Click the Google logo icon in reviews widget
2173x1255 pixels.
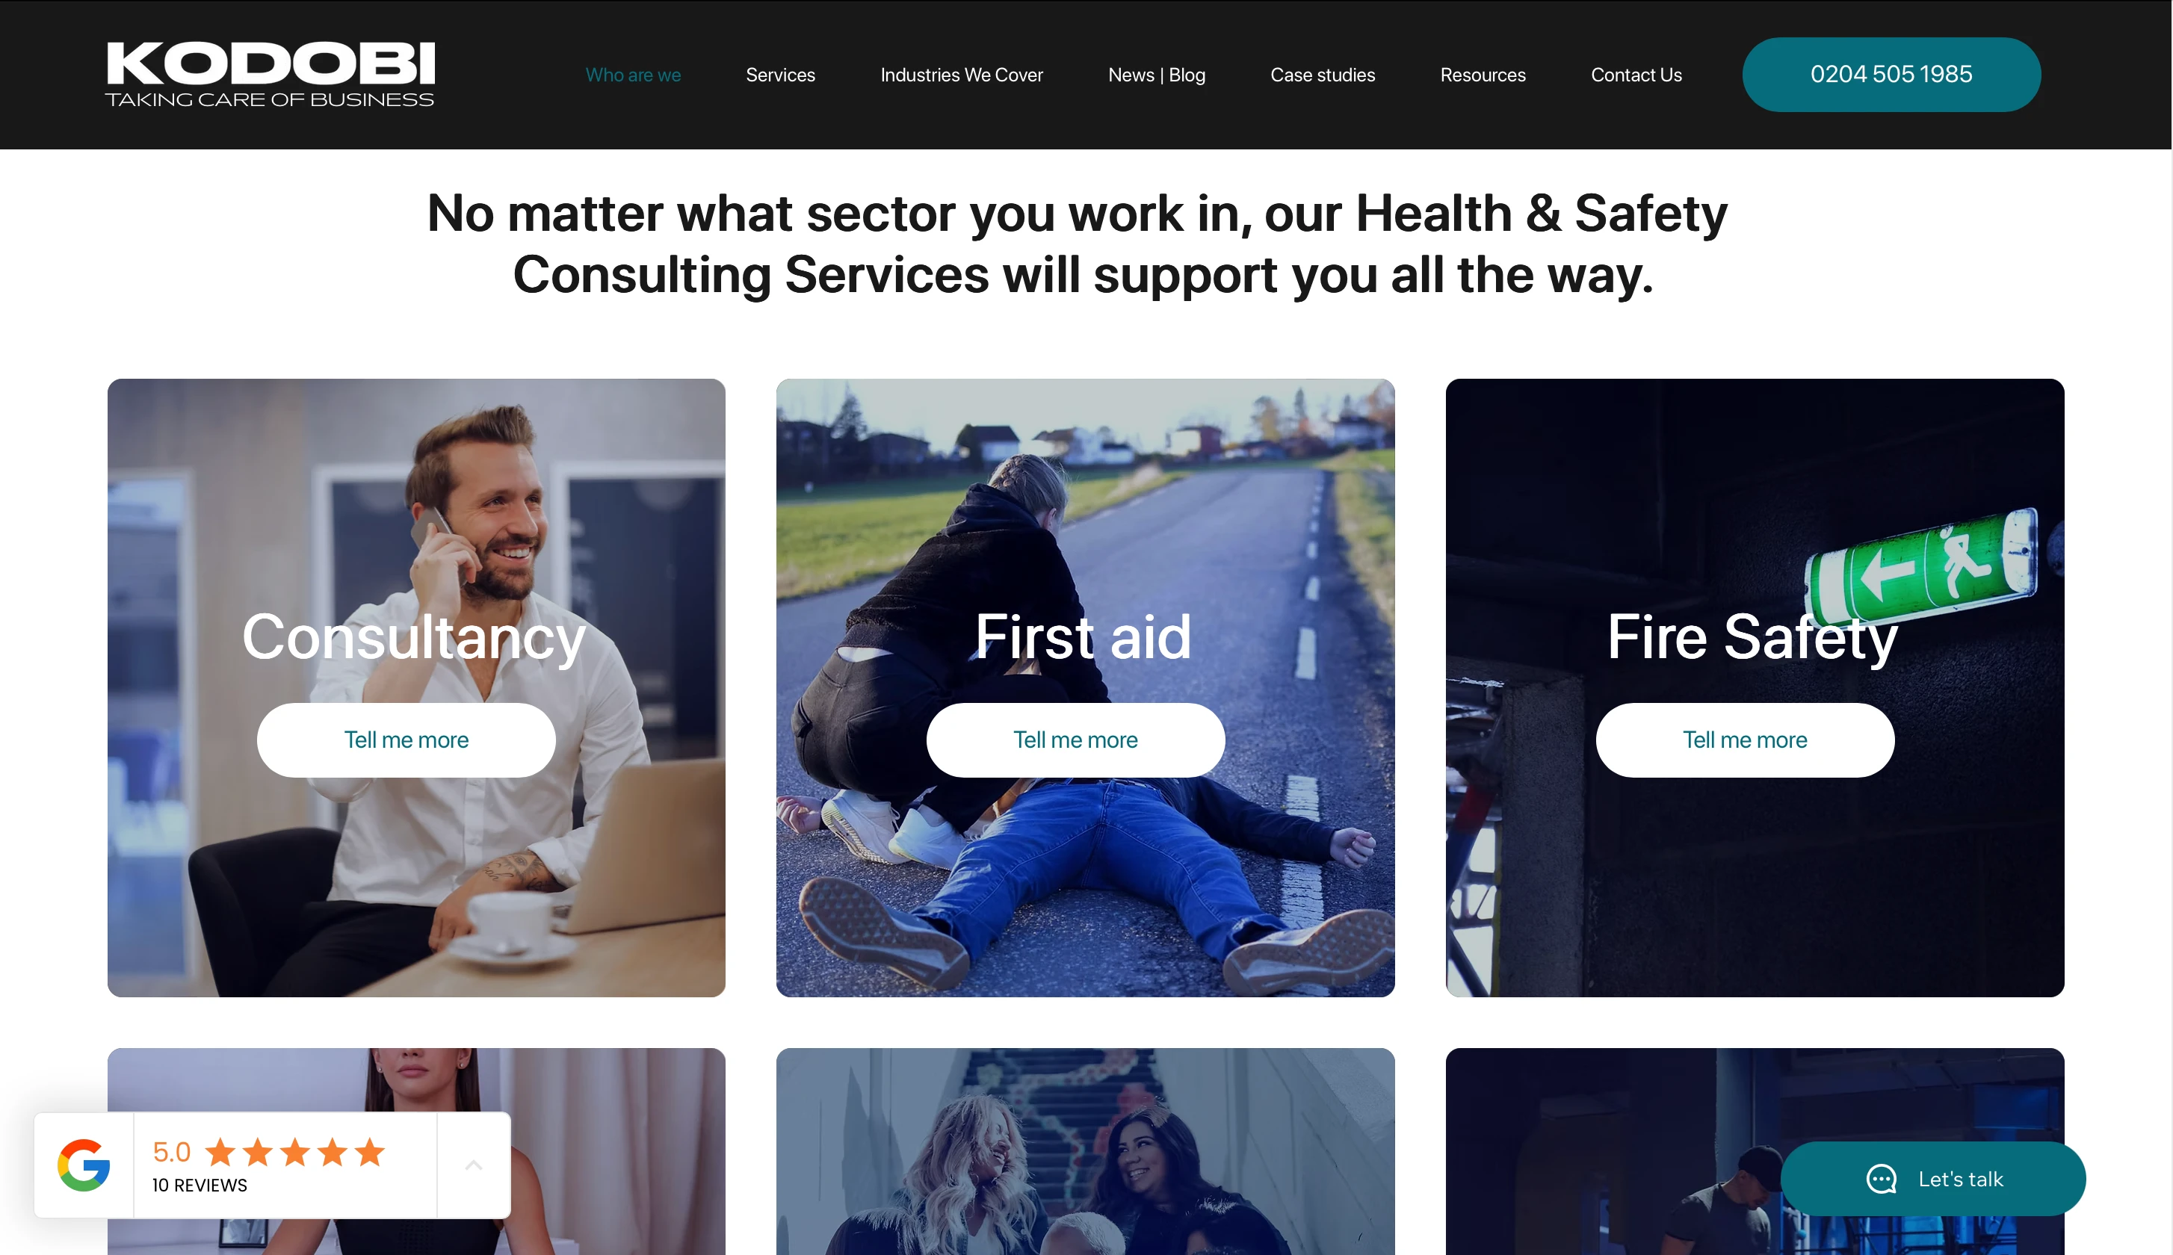84,1165
